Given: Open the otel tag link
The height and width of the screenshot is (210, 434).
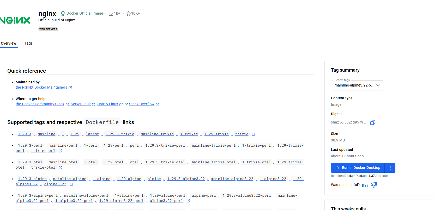Looking at the screenshot, I should pyautogui.click(x=134, y=162).
